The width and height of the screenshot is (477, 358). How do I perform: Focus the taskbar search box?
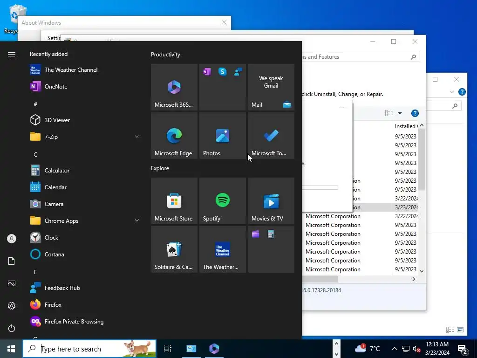tap(90, 349)
